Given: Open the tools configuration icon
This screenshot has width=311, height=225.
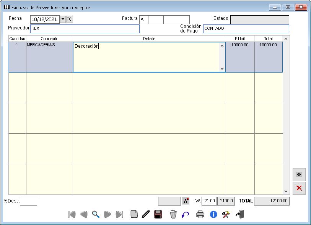Looking at the screenshot, I should [x=226, y=214].
